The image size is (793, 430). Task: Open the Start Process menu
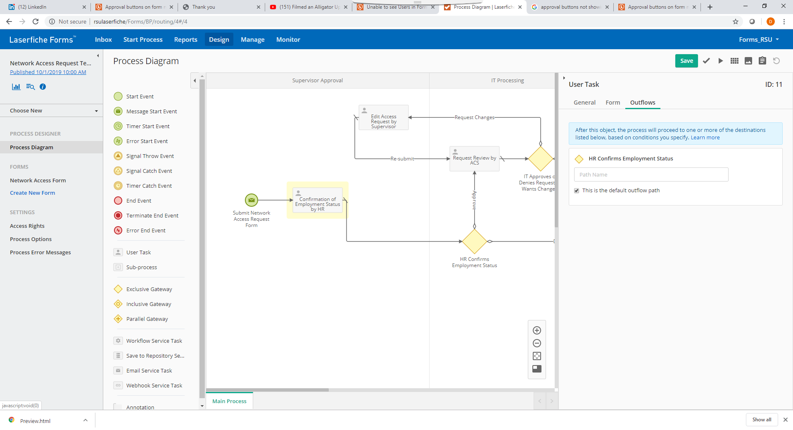[143, 40]
